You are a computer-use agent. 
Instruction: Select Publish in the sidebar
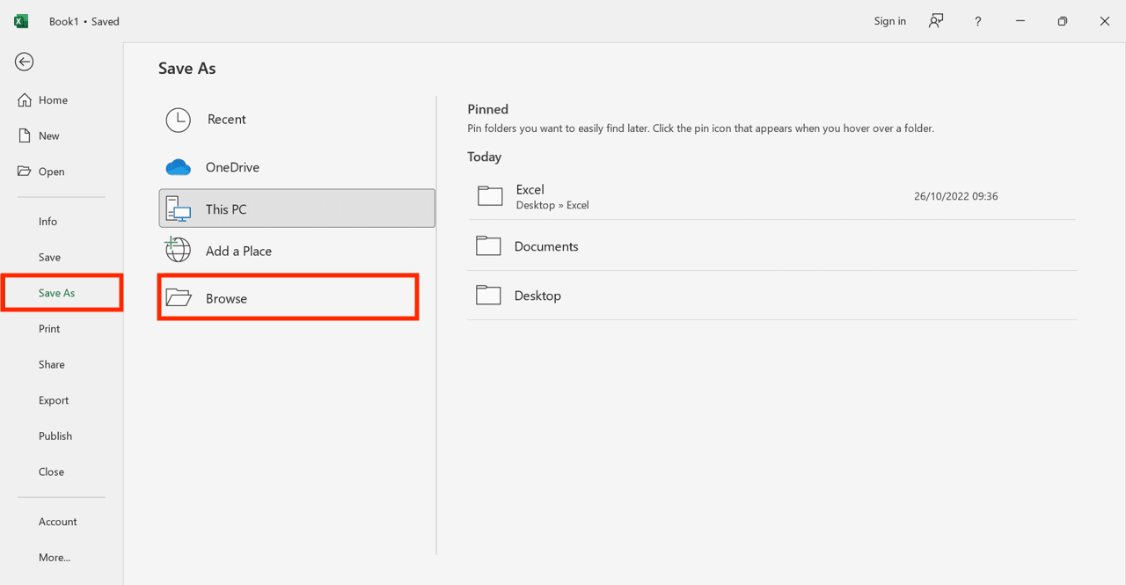coord(55,436)
